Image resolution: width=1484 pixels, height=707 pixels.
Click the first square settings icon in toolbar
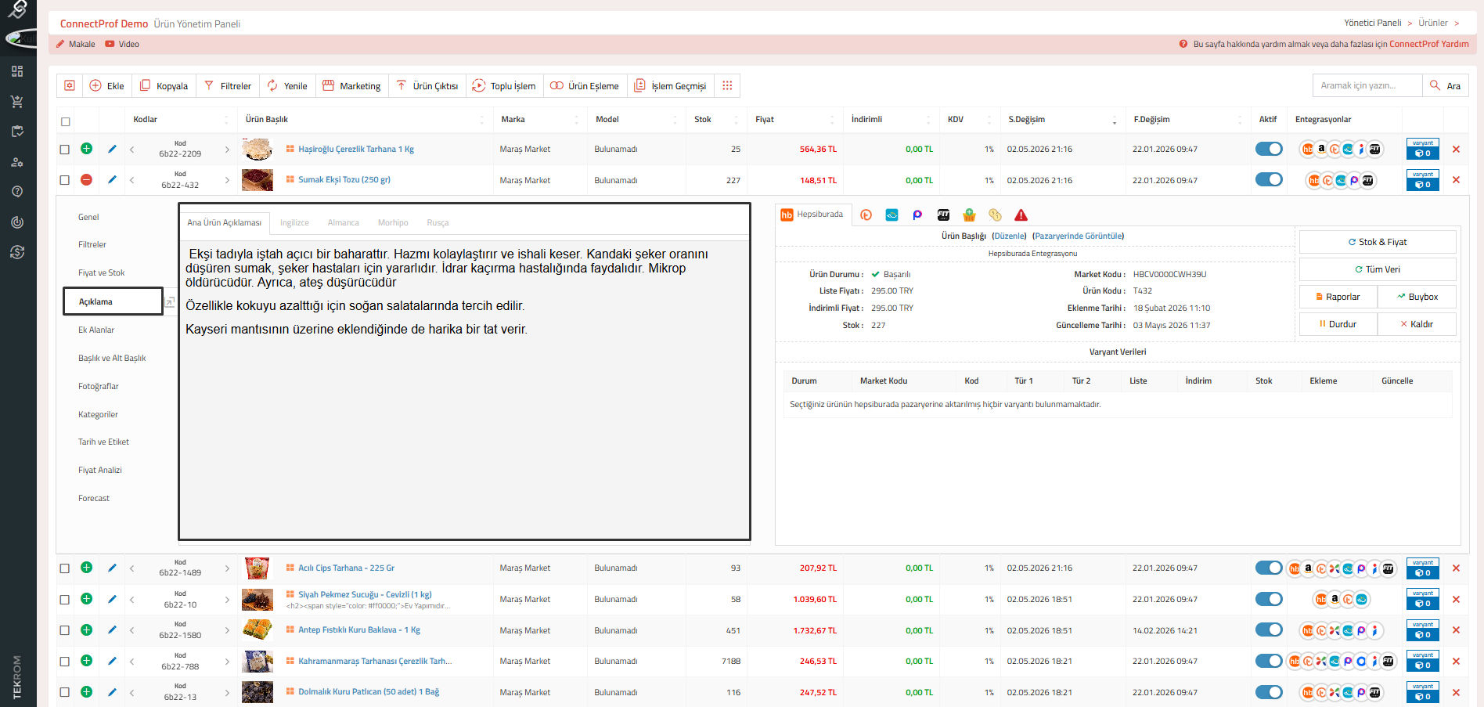(x=70, y=85)
